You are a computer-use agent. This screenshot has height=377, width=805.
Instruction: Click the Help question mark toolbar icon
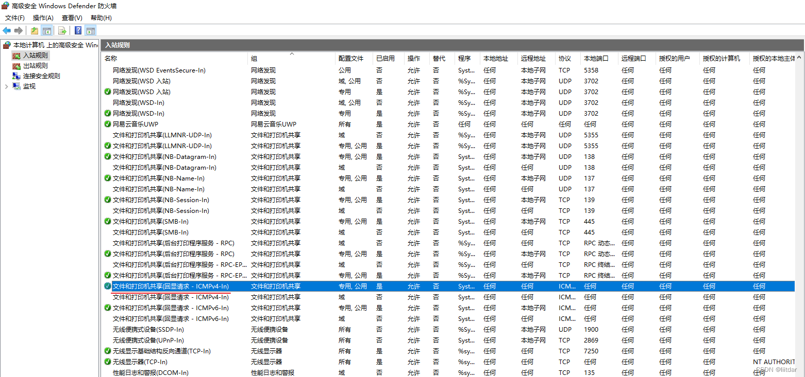point(77,30)
